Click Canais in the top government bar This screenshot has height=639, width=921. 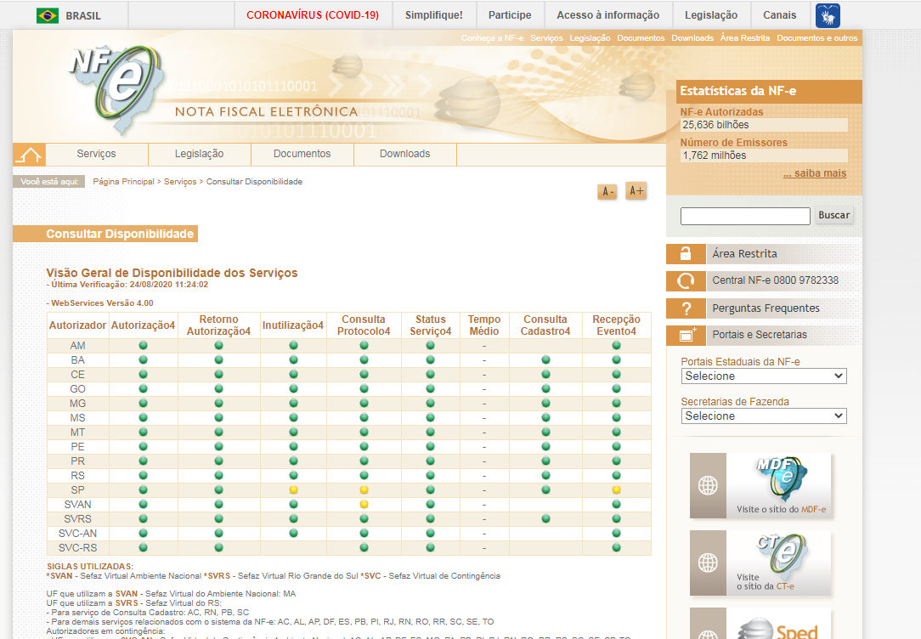(x=779, y=15)
